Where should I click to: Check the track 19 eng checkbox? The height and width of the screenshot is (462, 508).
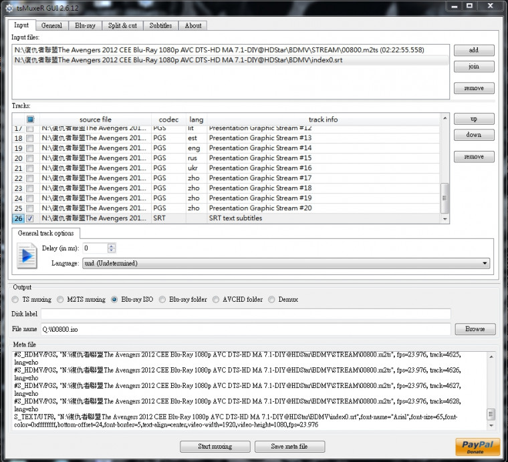click(30, 148)
